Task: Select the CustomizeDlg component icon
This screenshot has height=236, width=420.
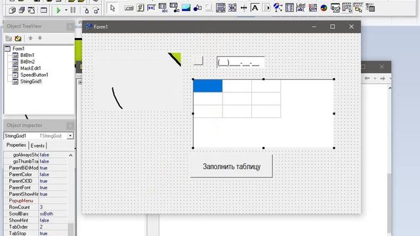Action: click(370, 8)
